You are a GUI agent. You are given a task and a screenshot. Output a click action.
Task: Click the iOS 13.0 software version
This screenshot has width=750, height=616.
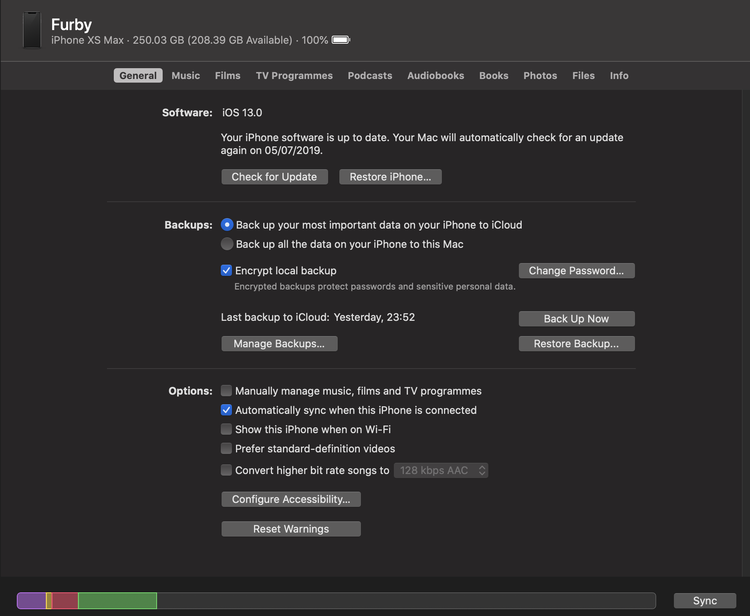coord(242,113)
